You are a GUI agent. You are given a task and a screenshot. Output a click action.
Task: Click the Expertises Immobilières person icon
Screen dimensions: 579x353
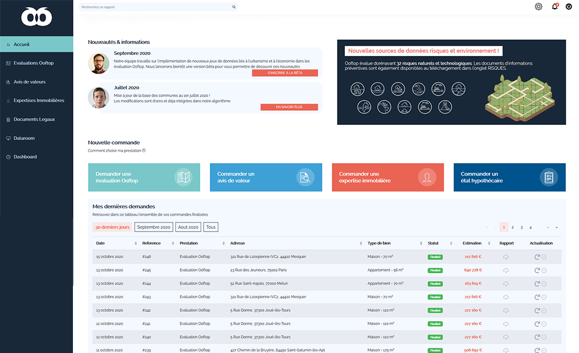coord(8,101)
